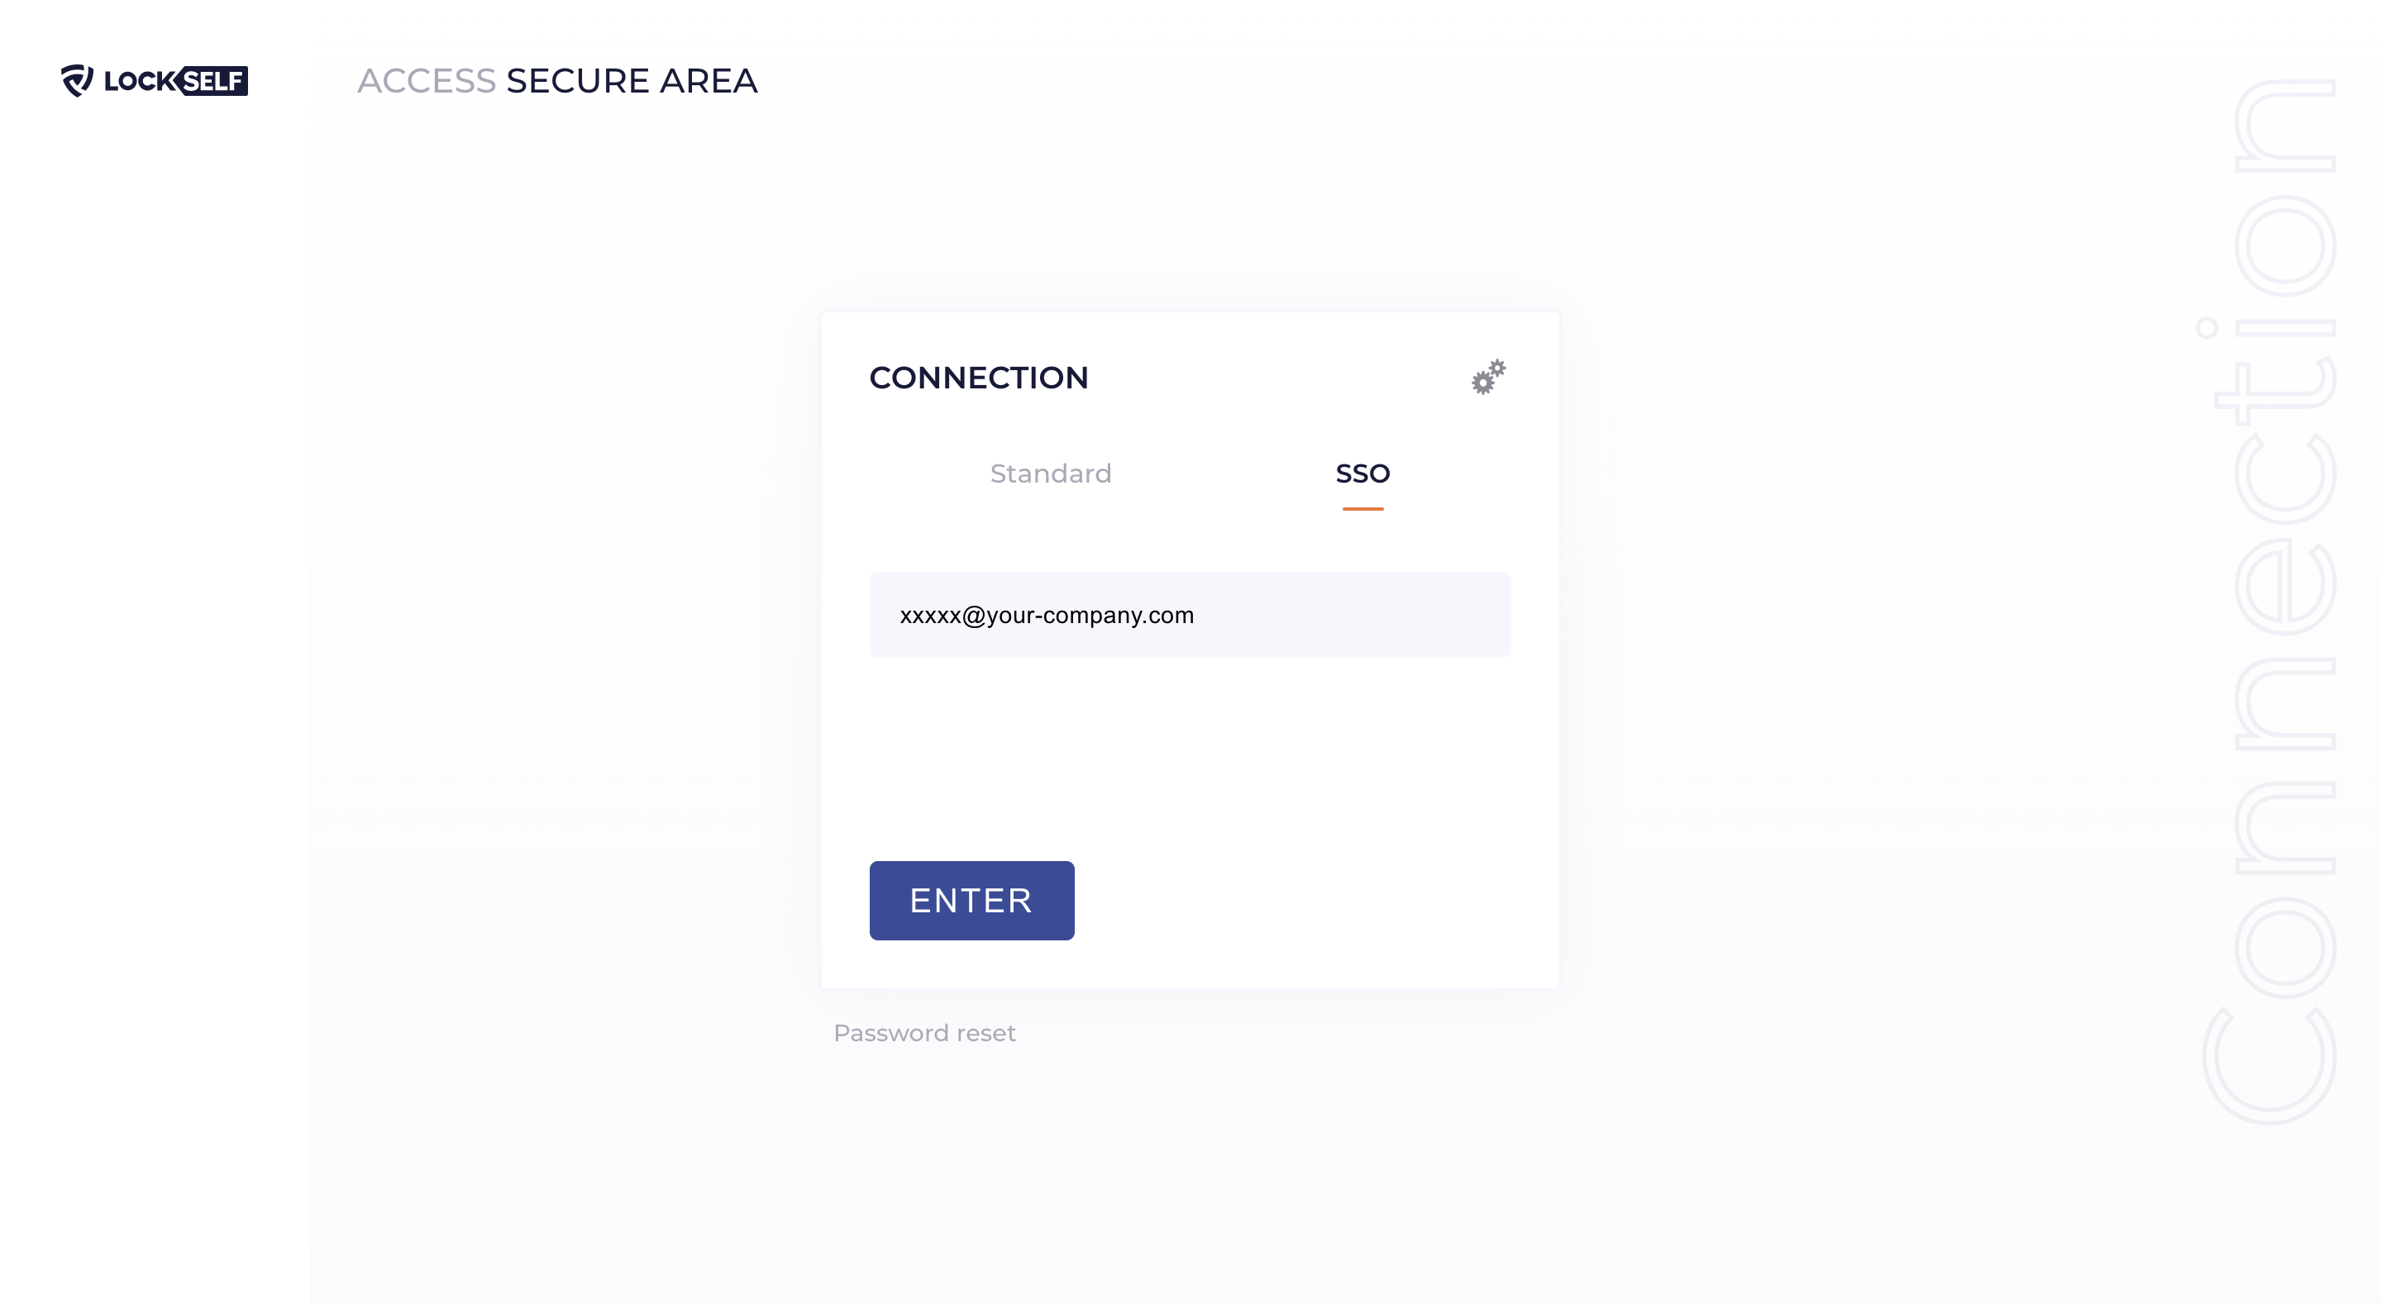
Task: Select the SSO login tab
Action: 1362,474
